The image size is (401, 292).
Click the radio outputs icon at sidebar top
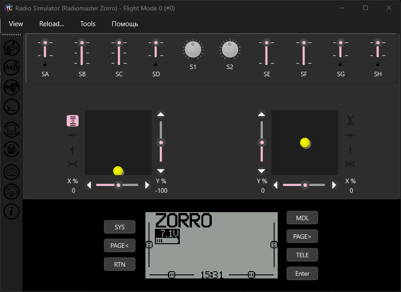coord(11,48)
